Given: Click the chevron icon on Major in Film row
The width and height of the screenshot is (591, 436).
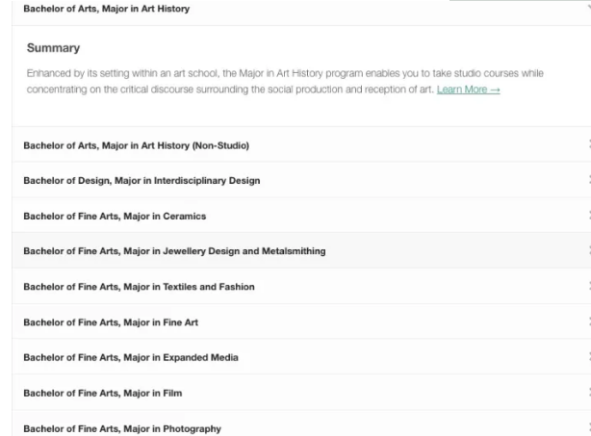Looking at the screenshot, I should pos(587,393).
